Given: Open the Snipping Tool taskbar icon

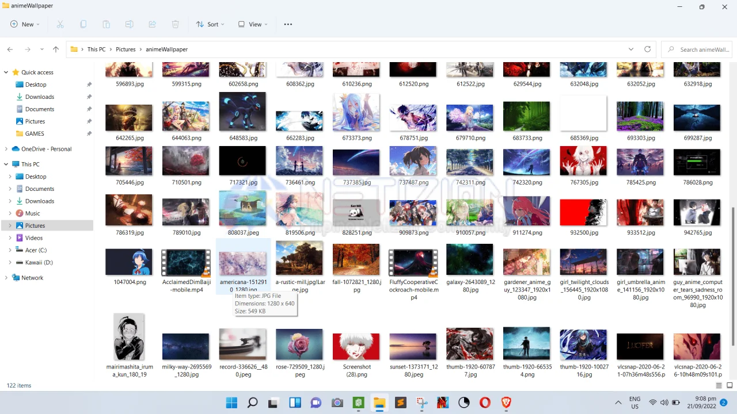Looking at the screenshot, I should click(x=421, y=402).
